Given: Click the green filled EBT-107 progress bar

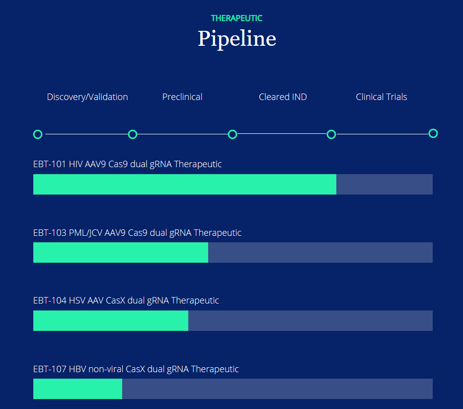Looking at the screenshot, I should click(77, 389).
